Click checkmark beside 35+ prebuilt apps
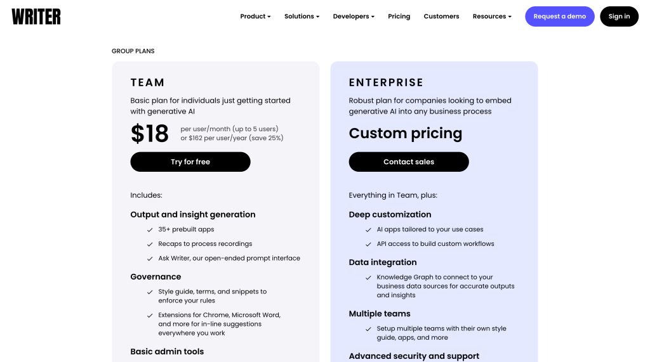650x362 pixels. [x=150, y=229]
